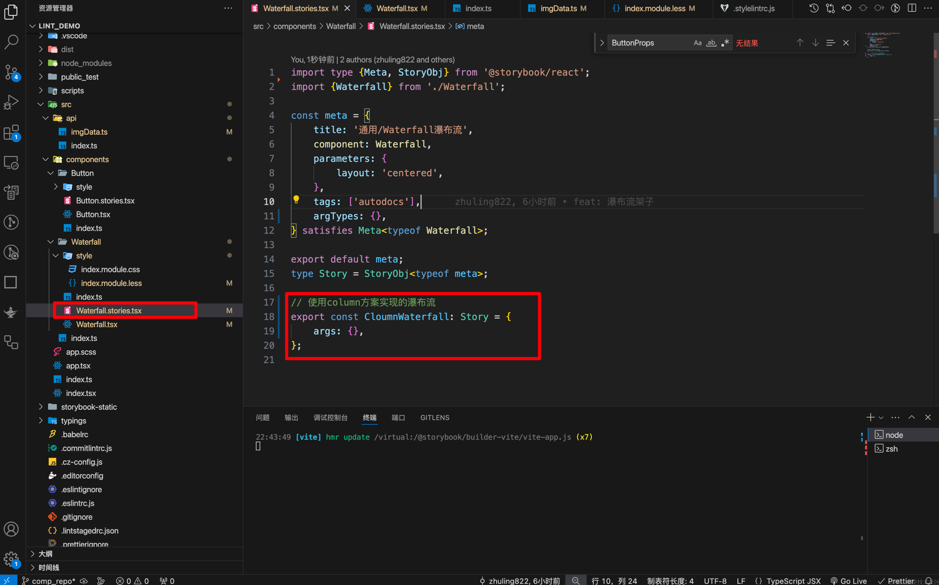939x585 pixels.
Task: Open Source Control view with 4 changes
Action: [11, 72]
